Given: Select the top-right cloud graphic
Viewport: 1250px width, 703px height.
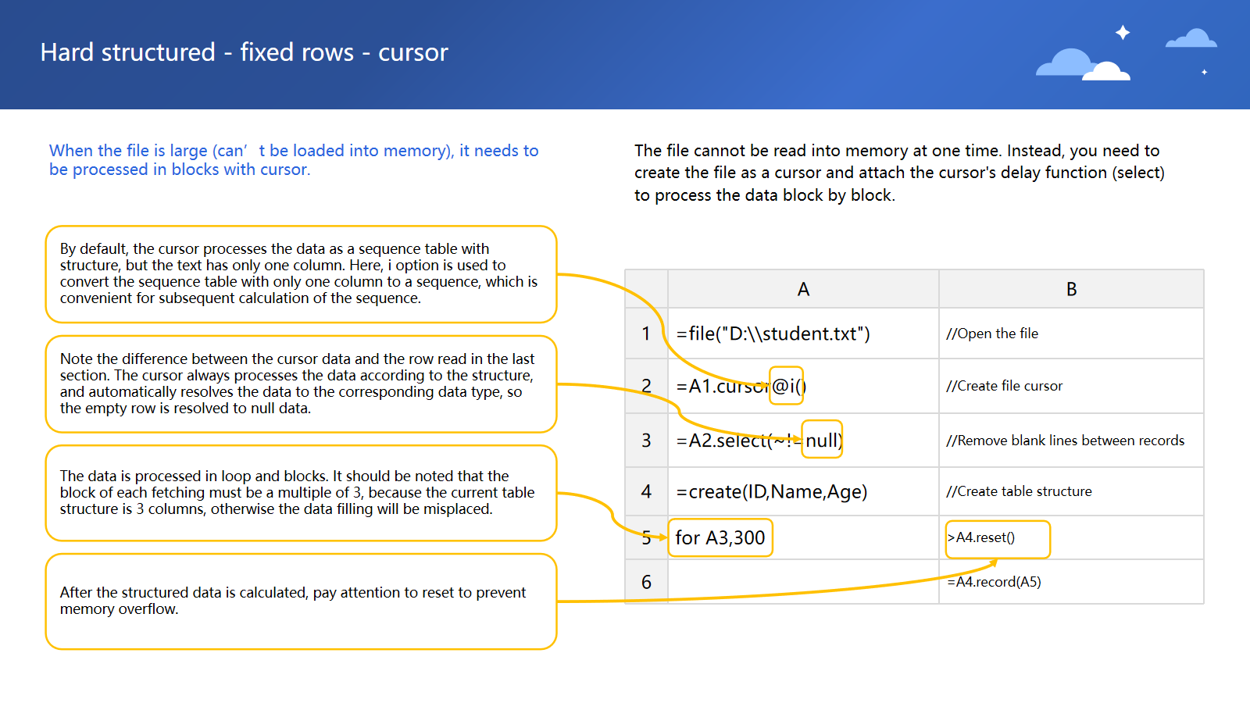Looking at the screenshot, I should (x=1191, y=38).
